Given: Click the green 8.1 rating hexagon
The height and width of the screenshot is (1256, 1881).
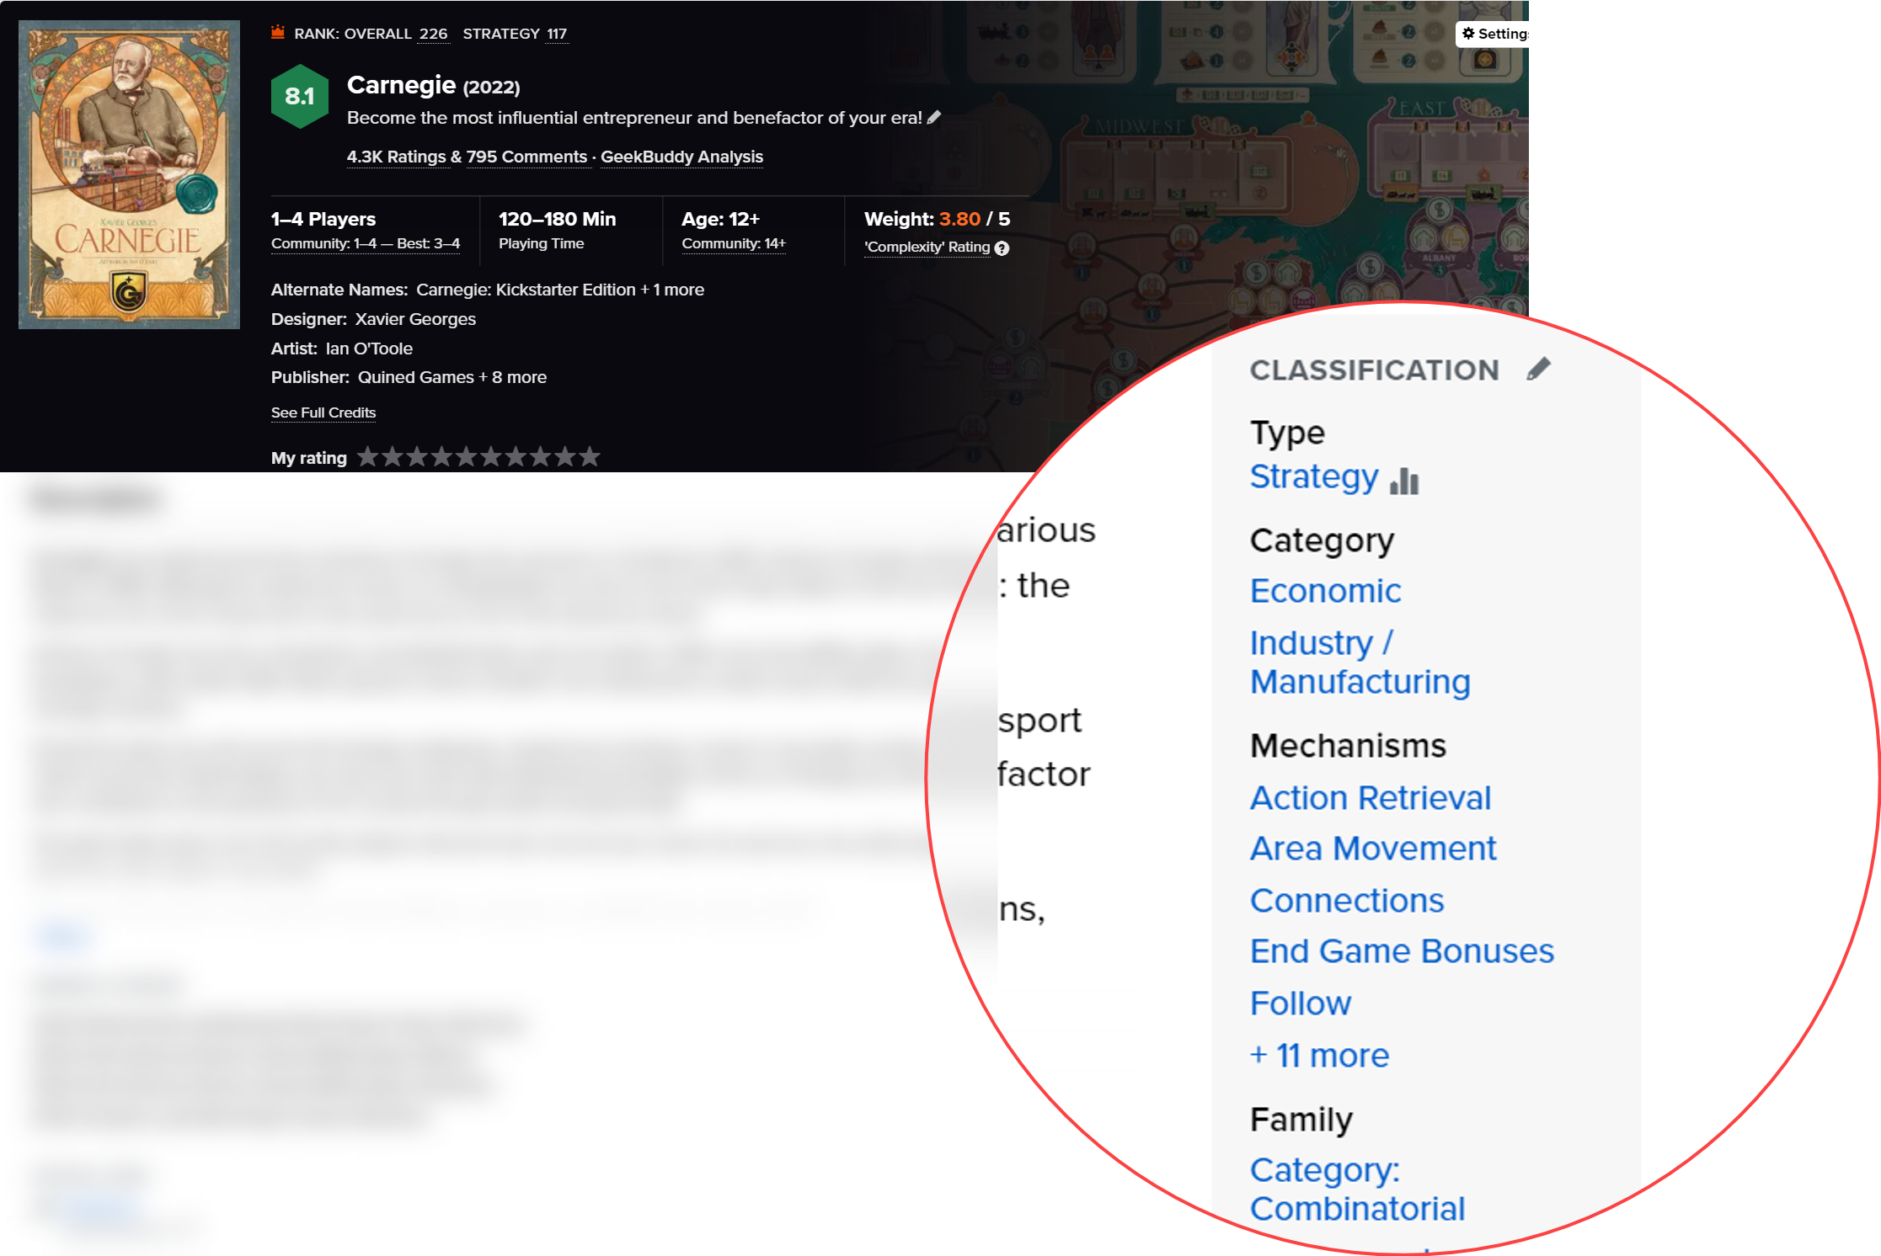Looking at the screenshot, I should coord(299,97).
